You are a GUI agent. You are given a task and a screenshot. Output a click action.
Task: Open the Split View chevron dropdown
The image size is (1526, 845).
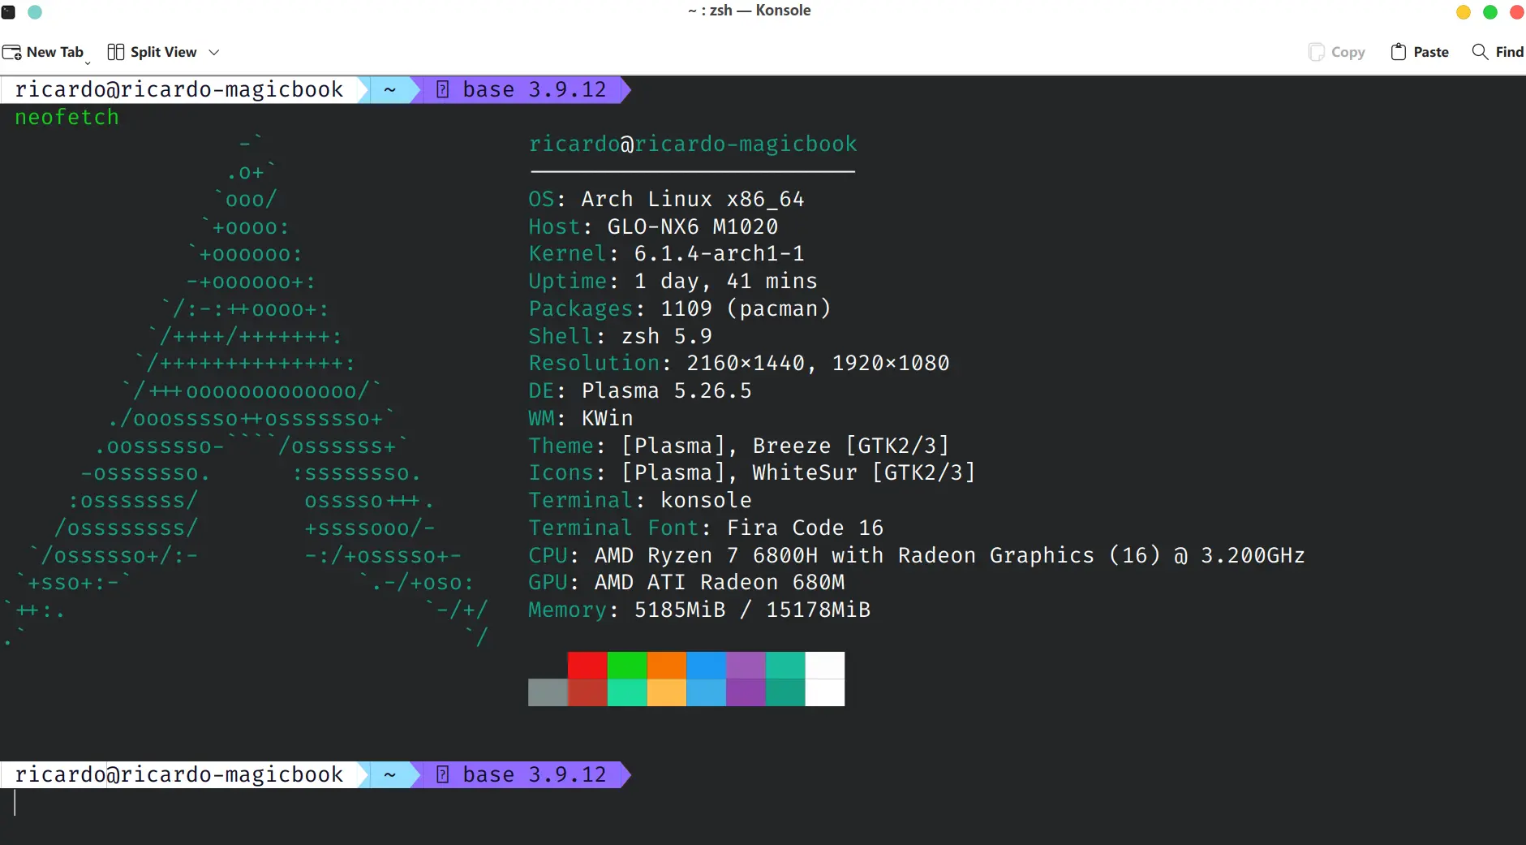click(214, 52)
